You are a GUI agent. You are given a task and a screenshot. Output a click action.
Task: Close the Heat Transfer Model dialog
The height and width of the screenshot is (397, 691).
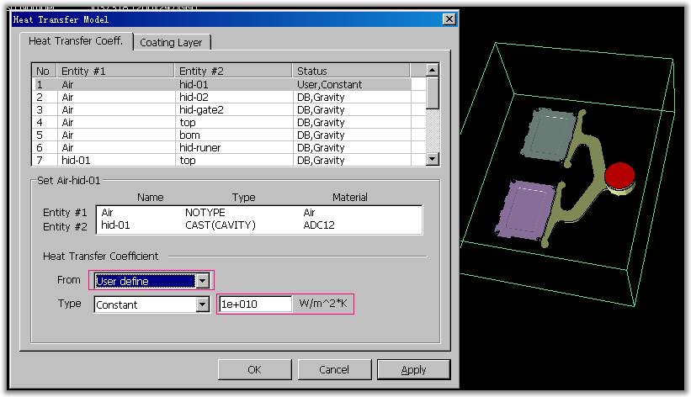(x=449, y=19)
